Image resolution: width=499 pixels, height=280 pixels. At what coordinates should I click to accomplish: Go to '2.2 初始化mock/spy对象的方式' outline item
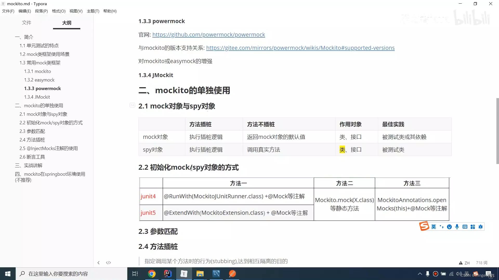click(x=51, y=122)
